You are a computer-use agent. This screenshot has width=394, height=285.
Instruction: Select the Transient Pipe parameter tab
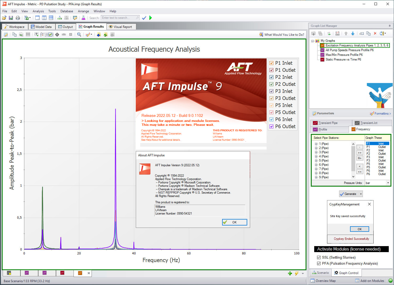coord(331,123)
